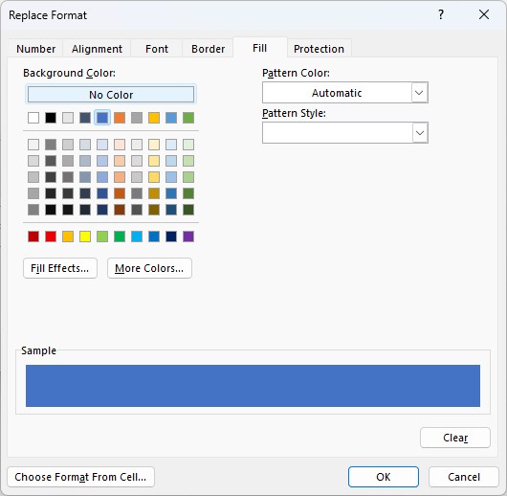Click the blue Sample preview area
The image size is (507, 496).
point(253,386)
